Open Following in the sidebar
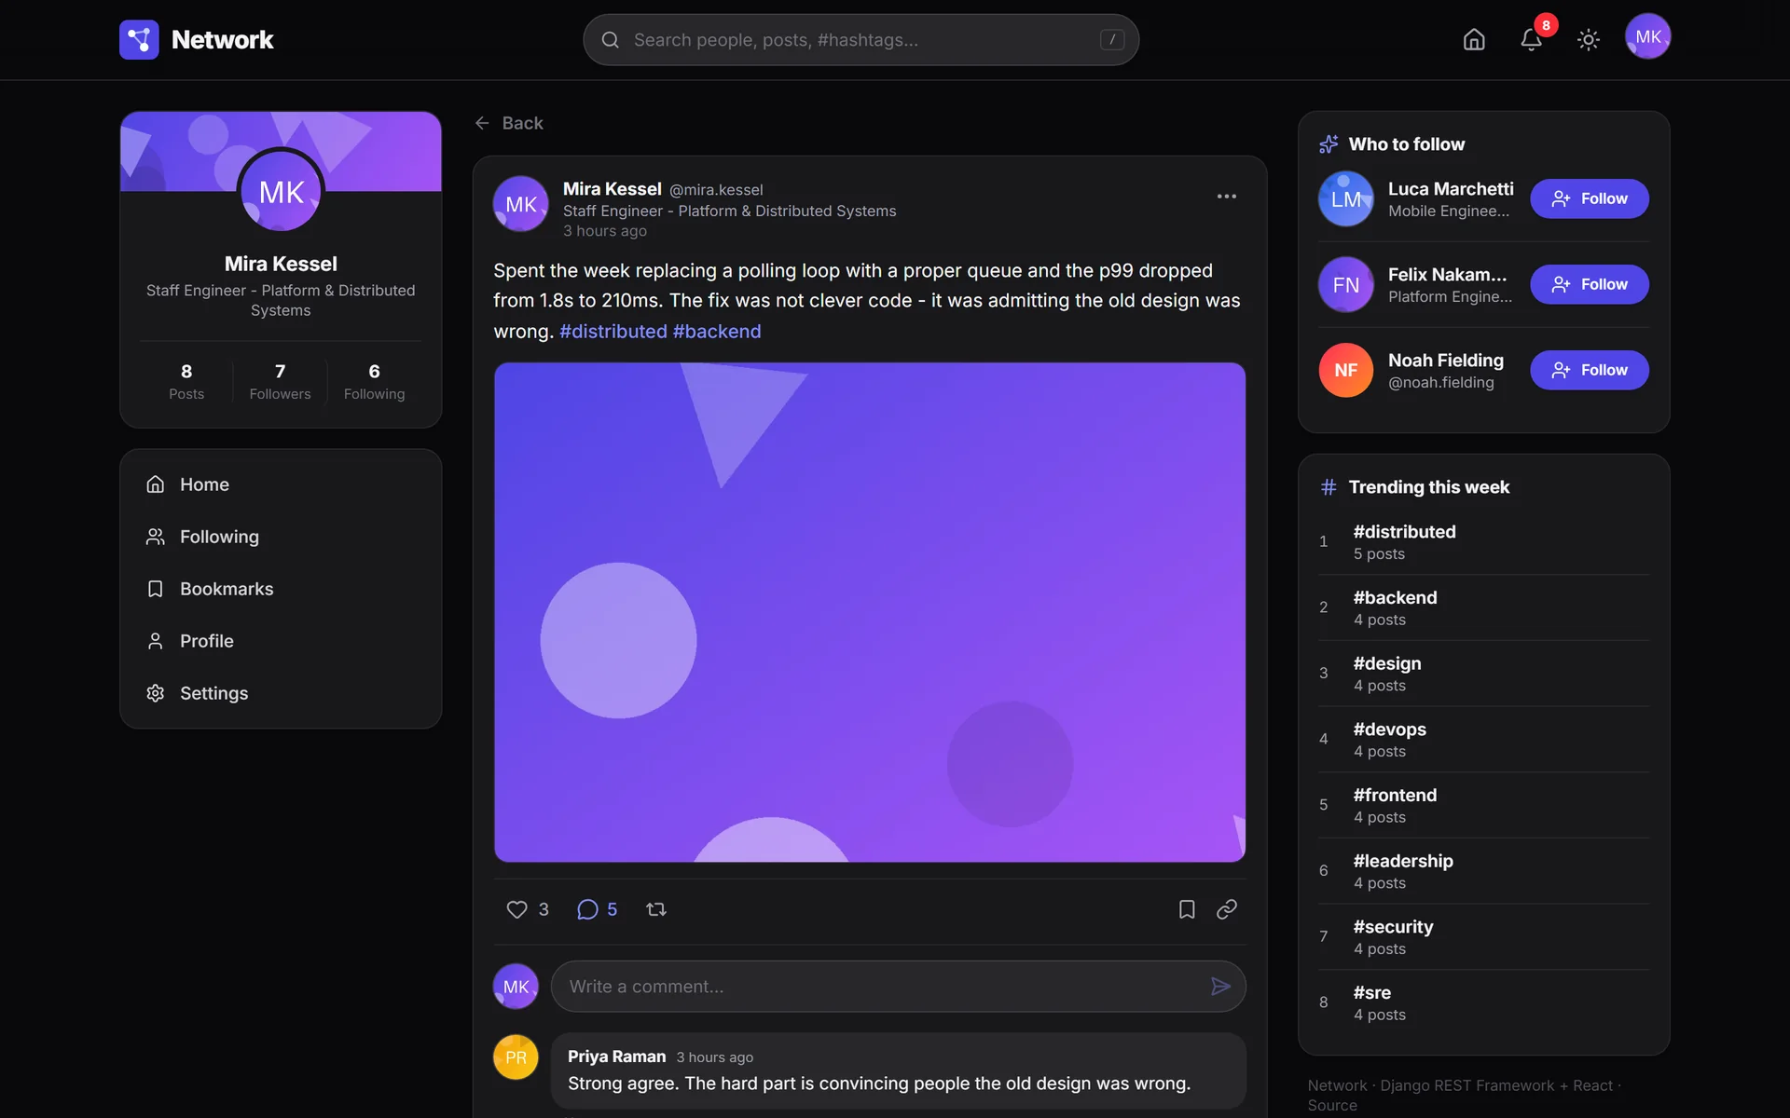 (281, 537)
